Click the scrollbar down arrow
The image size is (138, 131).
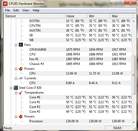click(x=134, y=122)
